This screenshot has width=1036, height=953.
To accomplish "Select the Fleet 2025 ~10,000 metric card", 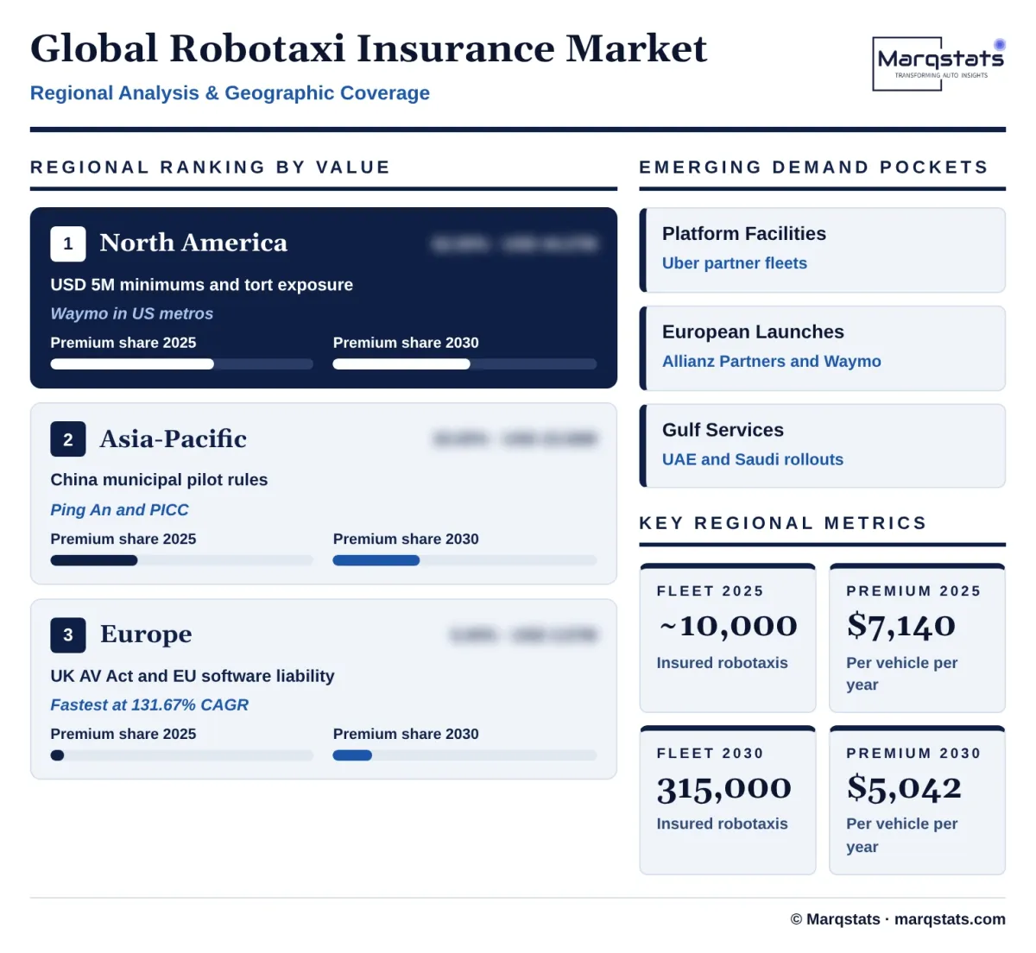I will click(728, 638).
